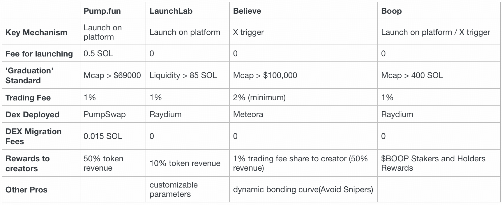Click the customizable parameters cell
The width and height of the screenshot is (502, 205).
pos(174,190)
